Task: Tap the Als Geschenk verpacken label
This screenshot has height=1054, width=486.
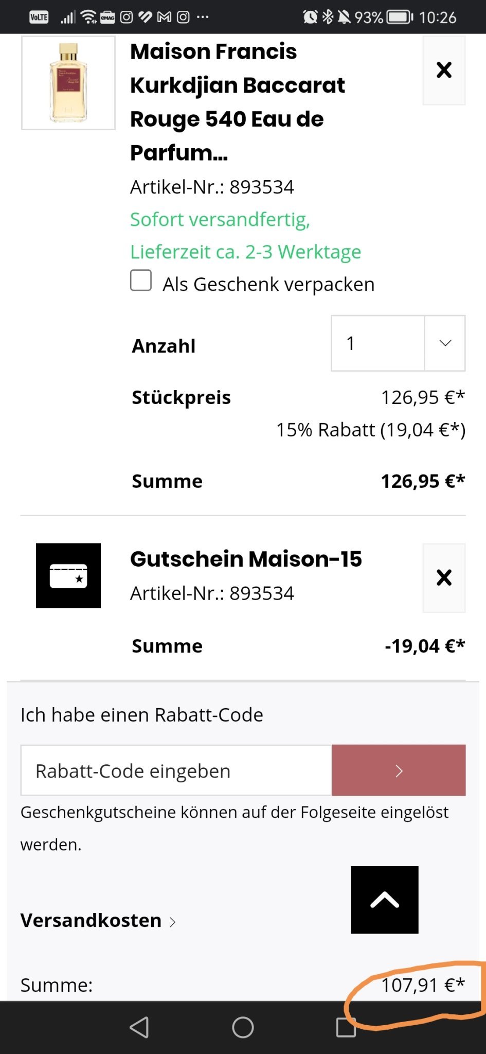Action: click(x=268, y=284)
